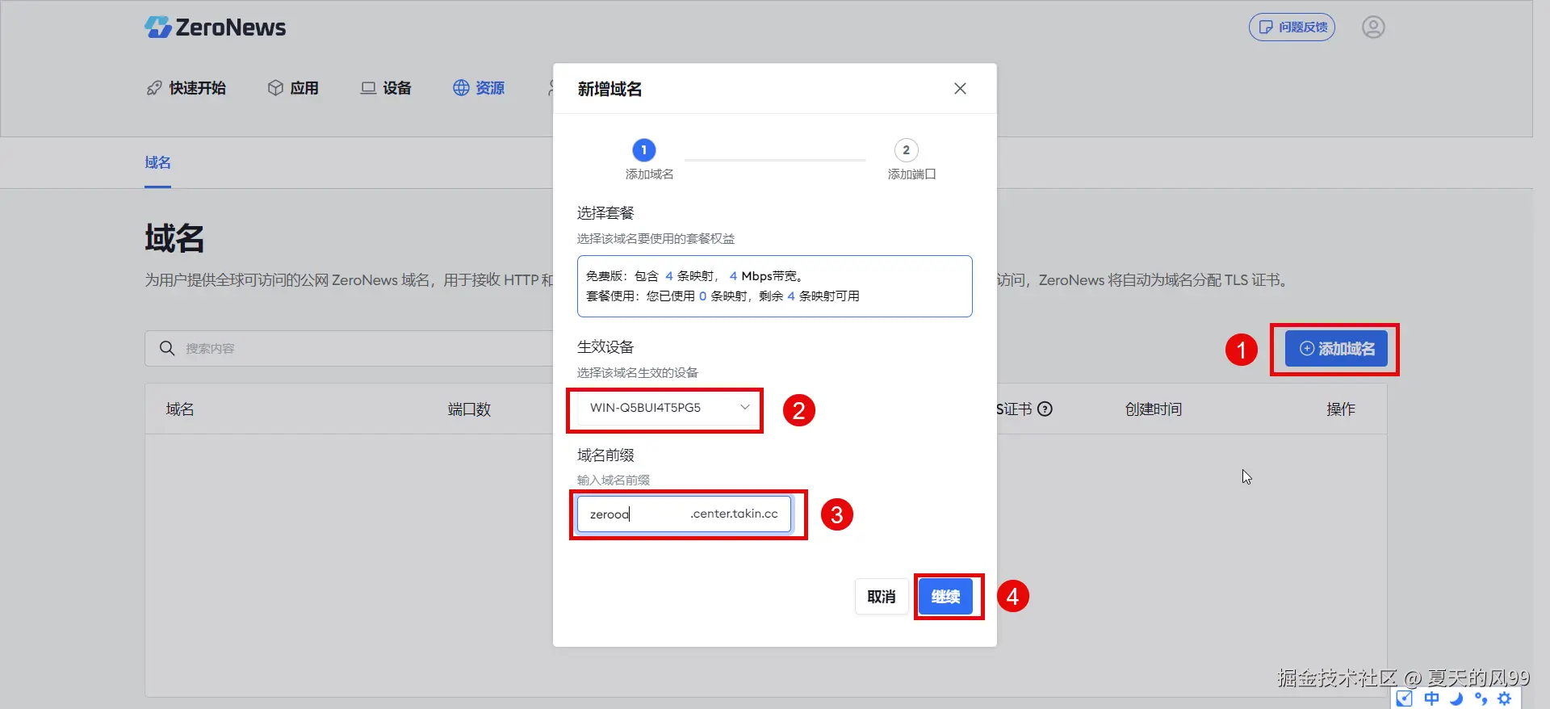Open the IME settings gear icon

coord(1505,699)
